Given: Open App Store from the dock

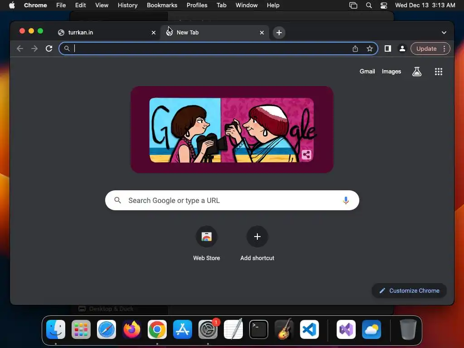Looking at the screenshot, I should click(x=183, y=329).
